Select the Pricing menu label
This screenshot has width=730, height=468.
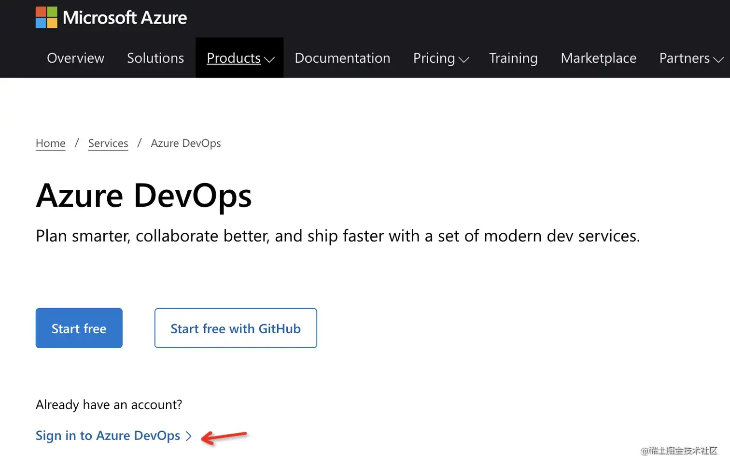434,58
